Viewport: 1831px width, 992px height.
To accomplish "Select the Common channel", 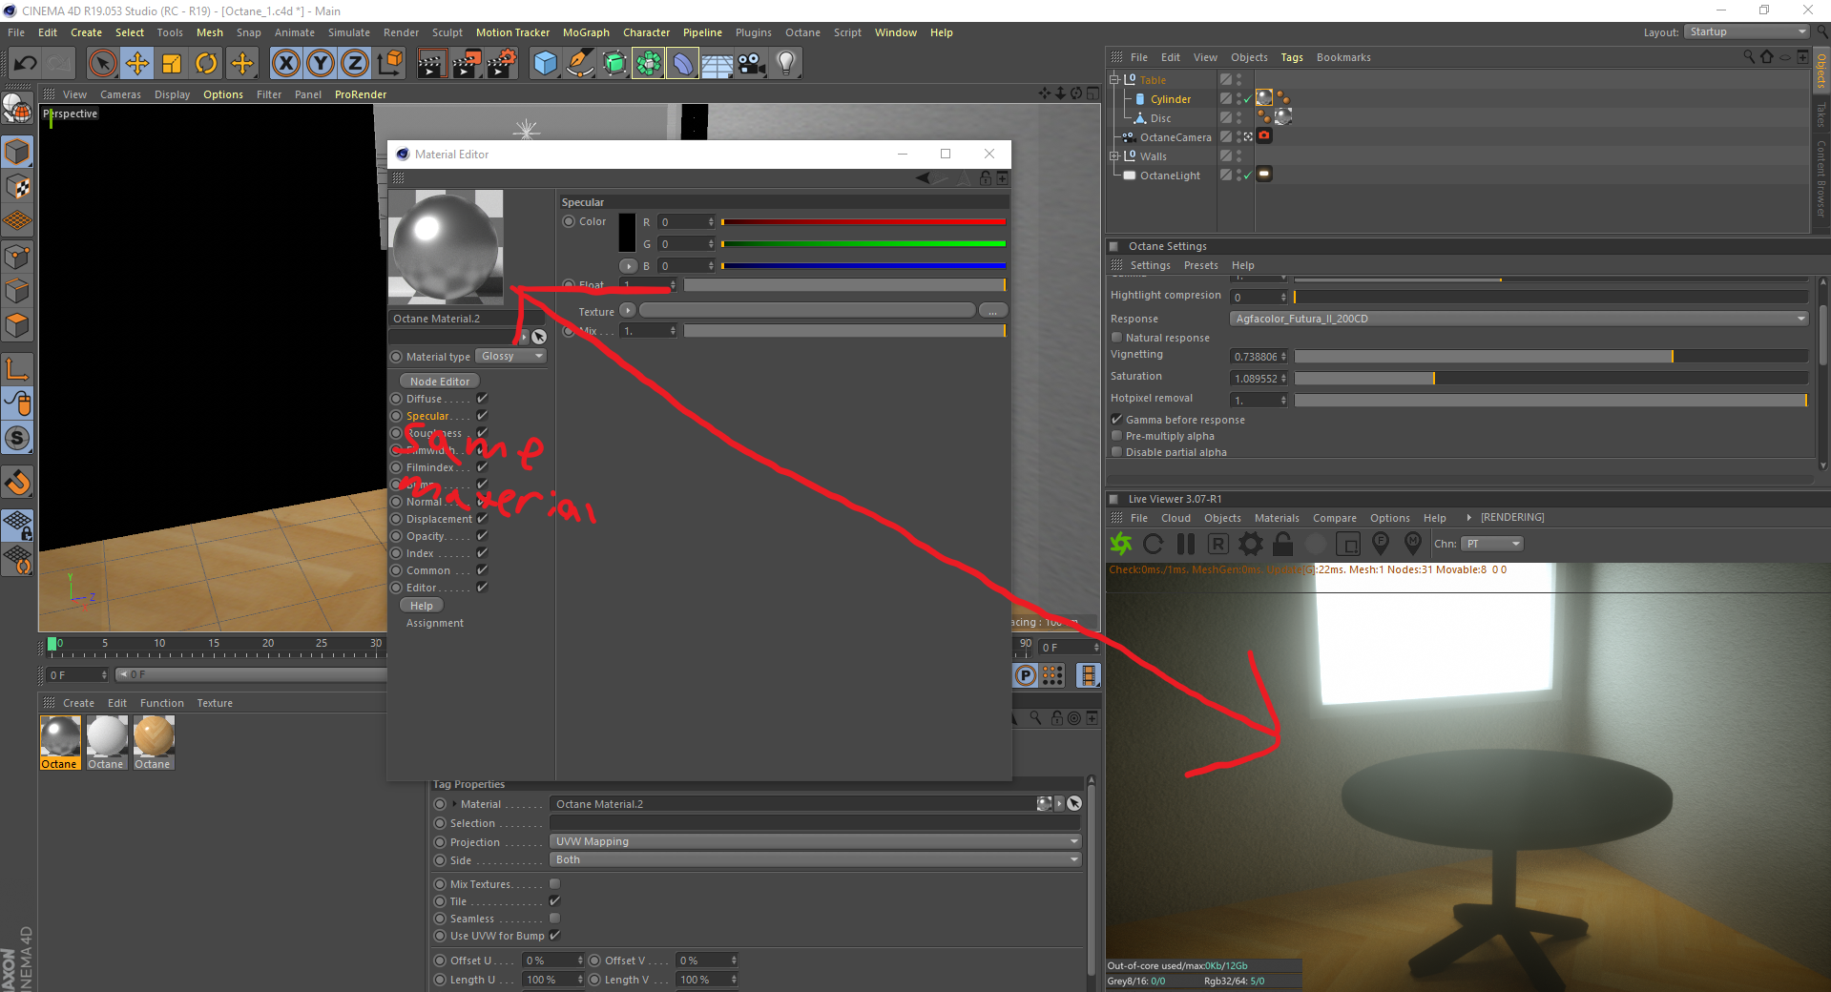I will point(428,570).
